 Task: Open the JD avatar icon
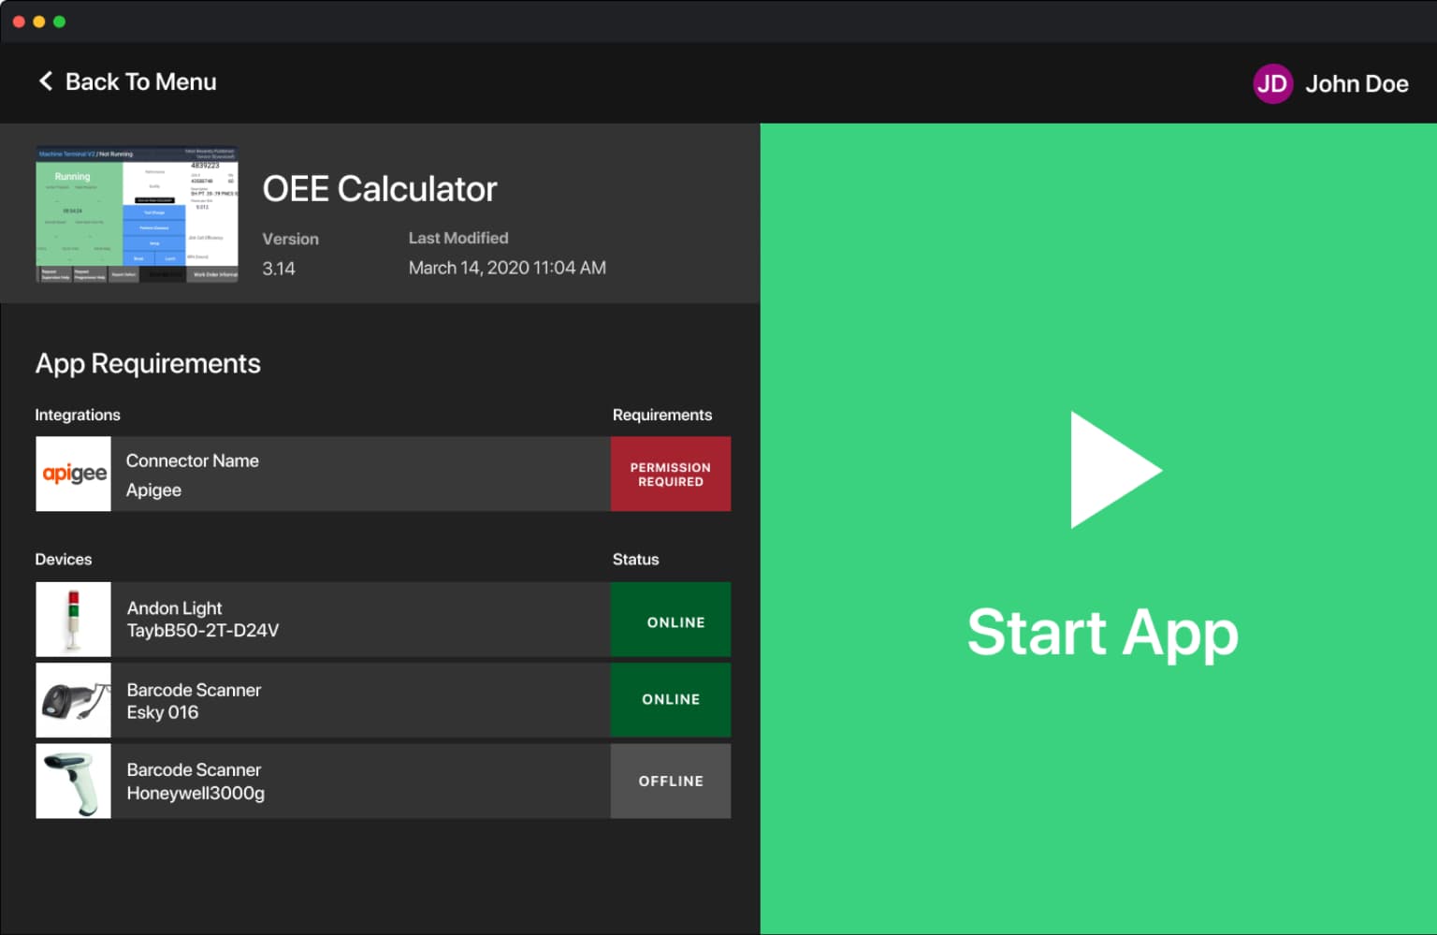tap(1272, 83)
